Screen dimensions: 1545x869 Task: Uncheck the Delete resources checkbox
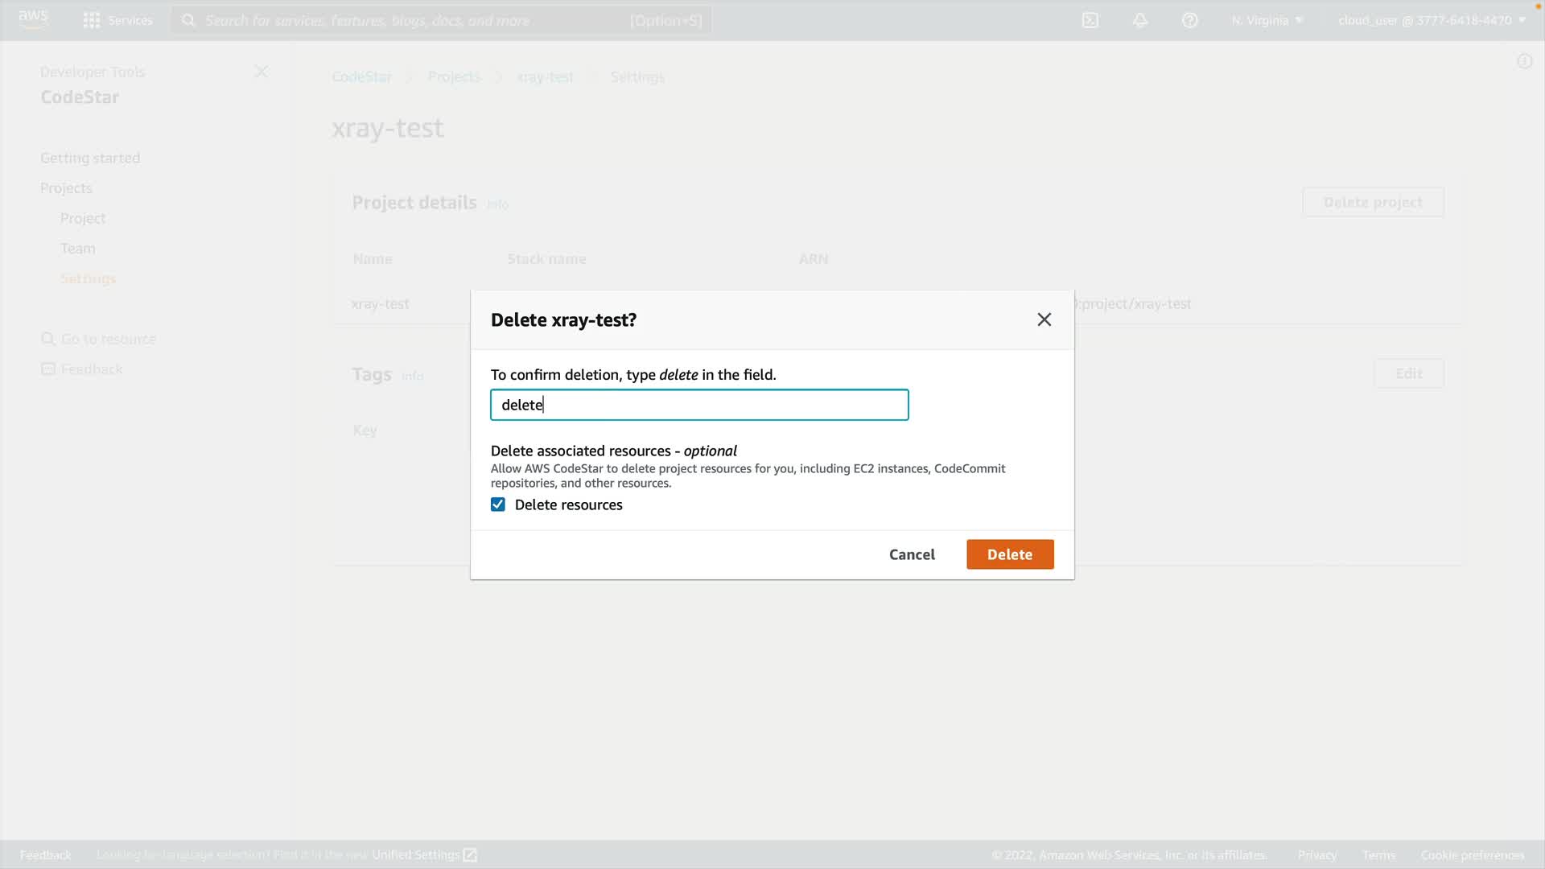pyautogui.click(x=498, y=505)
